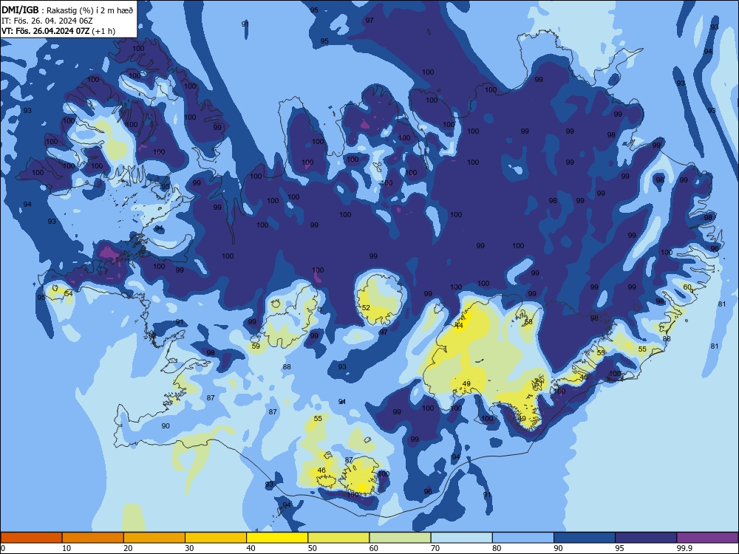Viewport: 739px width, 554px height.
Task: Select the dark navy 95–99.9 legend swatch
Action: point(646,538)
